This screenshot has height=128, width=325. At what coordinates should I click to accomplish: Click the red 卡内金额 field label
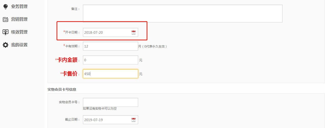click(x=67, y=60)
